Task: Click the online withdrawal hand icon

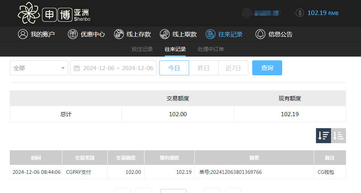Action: point(165,34)
